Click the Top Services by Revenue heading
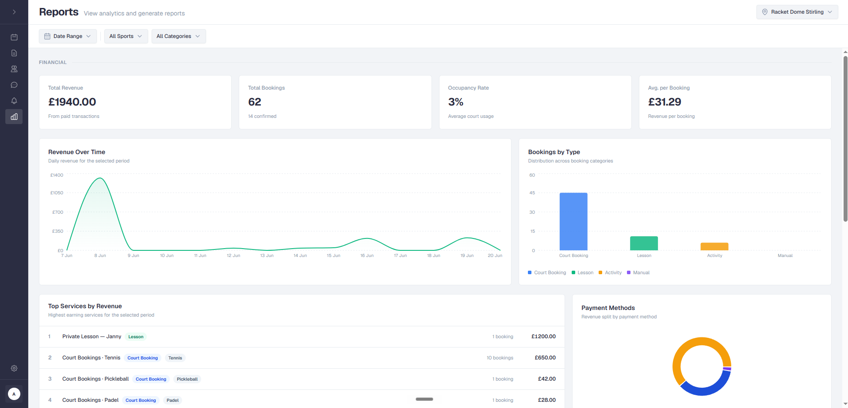Screen dimensions: 848x408 pos(85,306)
